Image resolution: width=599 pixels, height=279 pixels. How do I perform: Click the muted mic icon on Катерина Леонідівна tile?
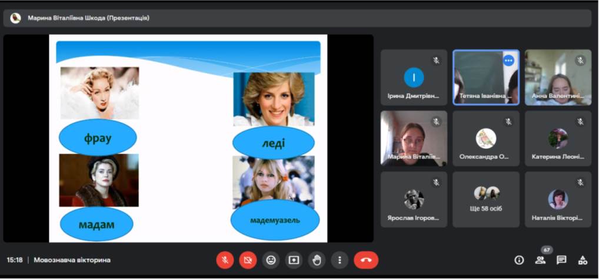pos(581,121)
